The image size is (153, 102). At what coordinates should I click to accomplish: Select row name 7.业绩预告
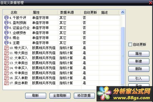(18, 33)
